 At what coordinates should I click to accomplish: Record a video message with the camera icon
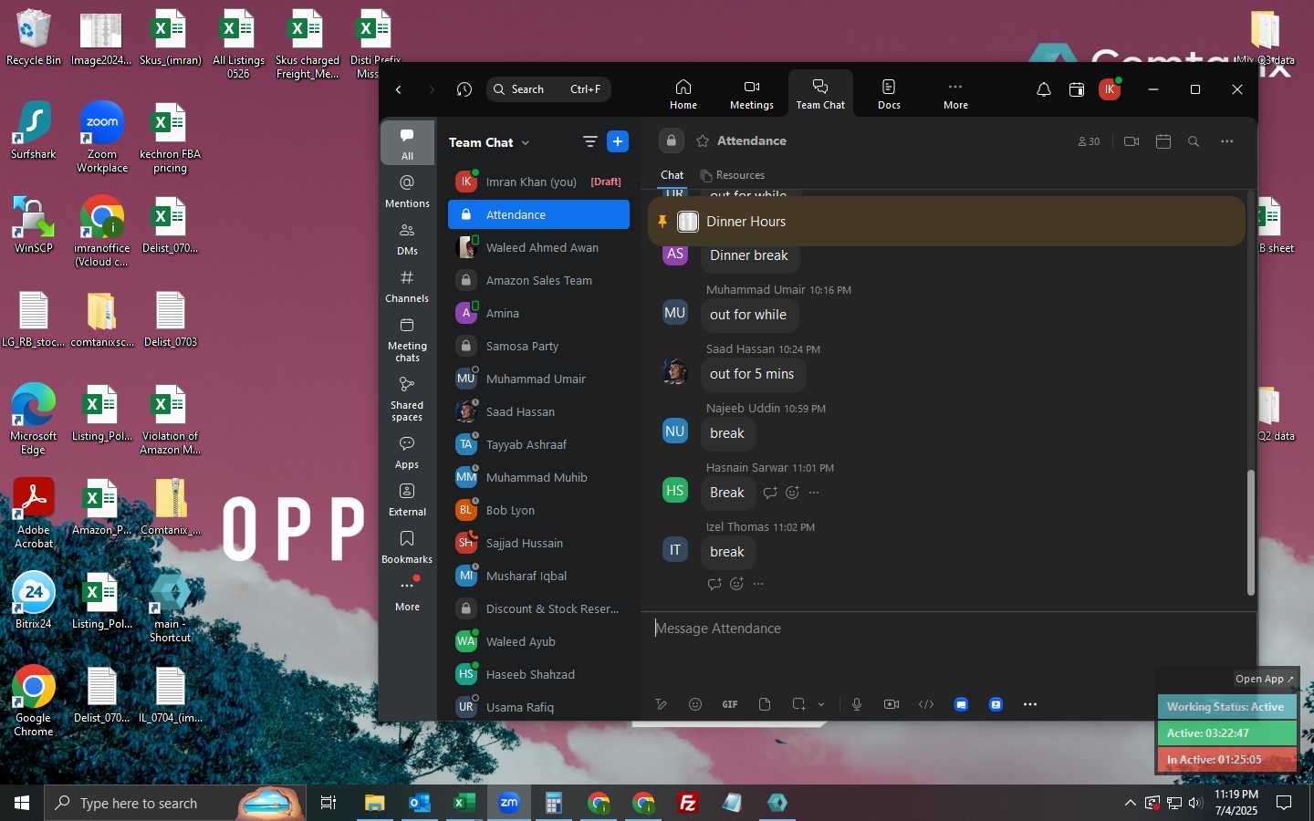(x=892, y=704)
